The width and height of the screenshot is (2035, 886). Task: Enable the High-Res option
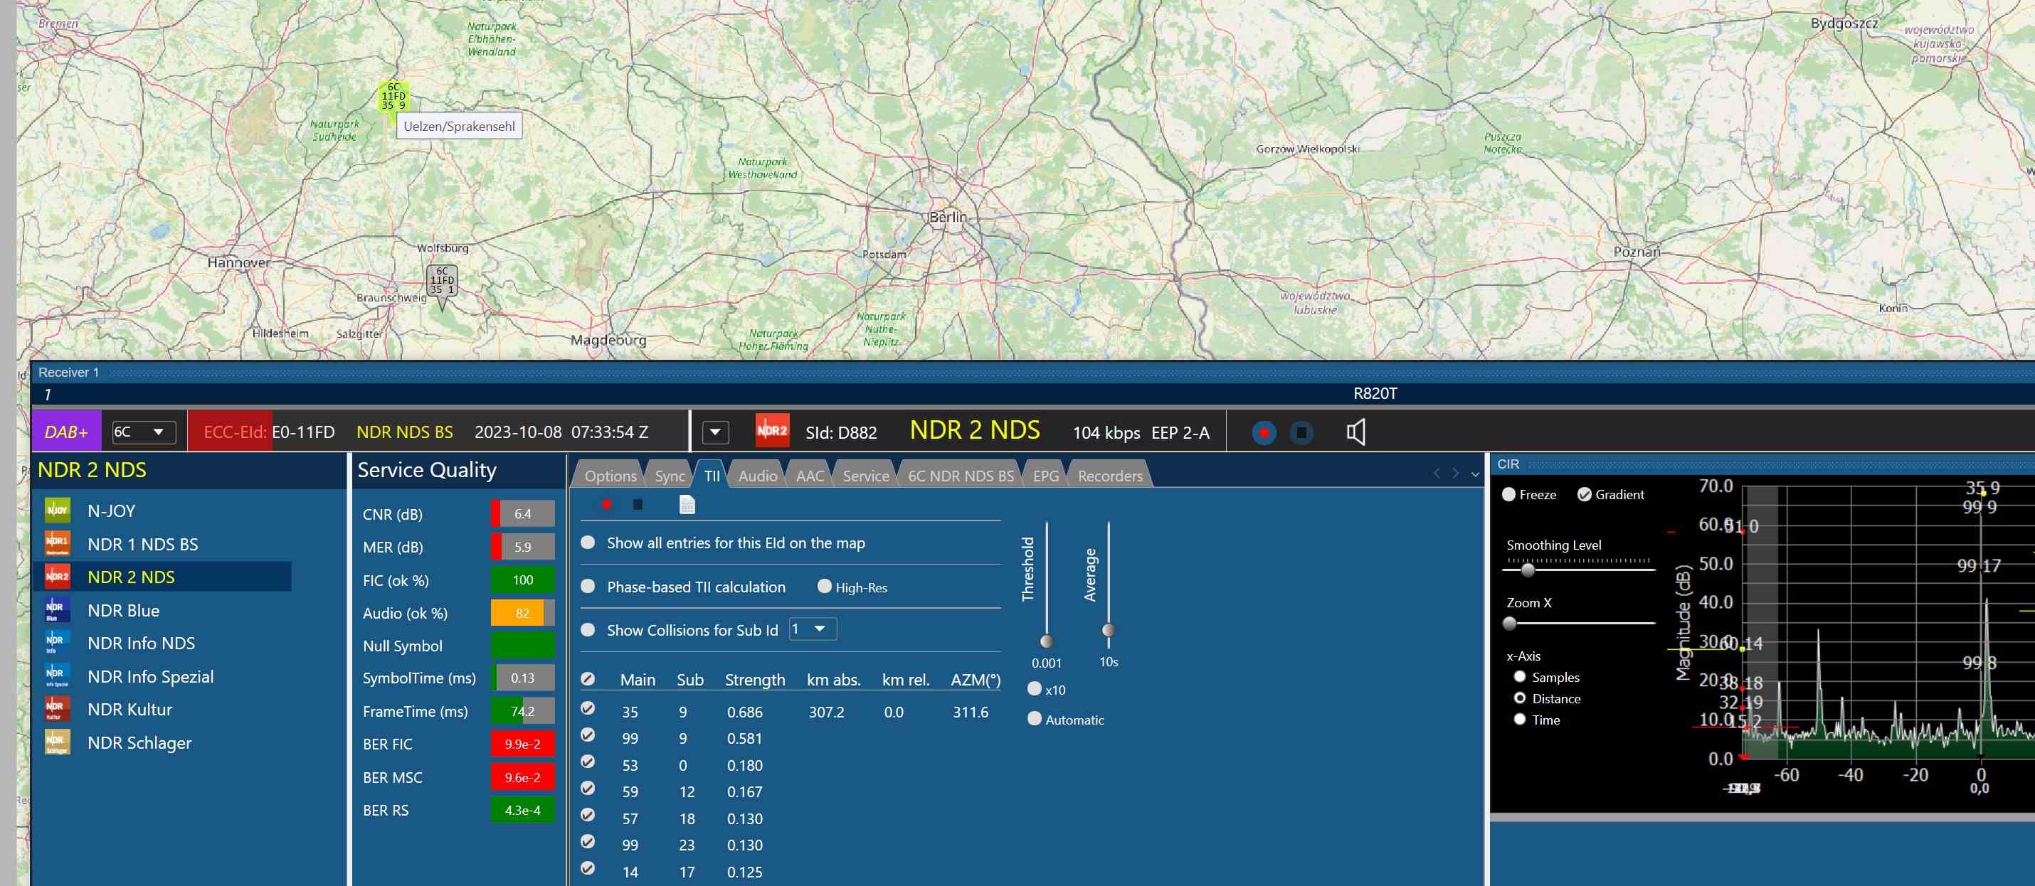[825, 587]
